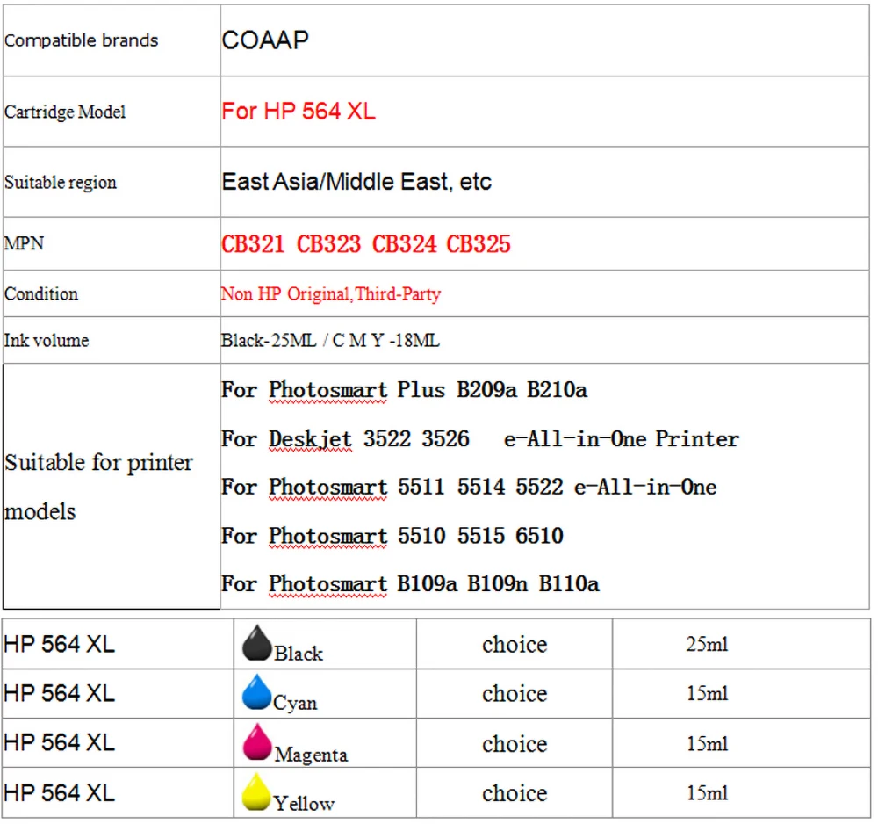Click 'choice' in the Yellow row
The height and width of the screenshot is (824, 878).
[515, 793]
